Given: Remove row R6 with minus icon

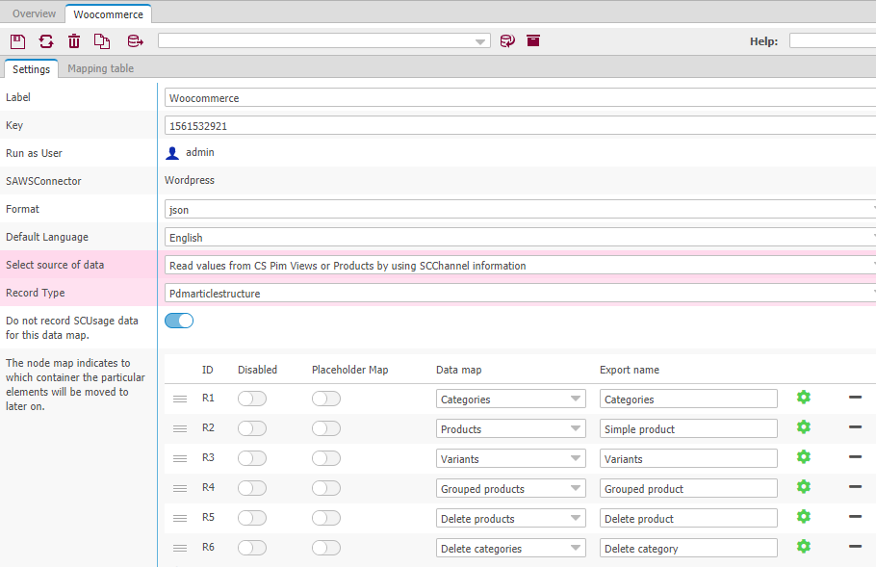Looking at the screenshot, I should coord(855,547).
